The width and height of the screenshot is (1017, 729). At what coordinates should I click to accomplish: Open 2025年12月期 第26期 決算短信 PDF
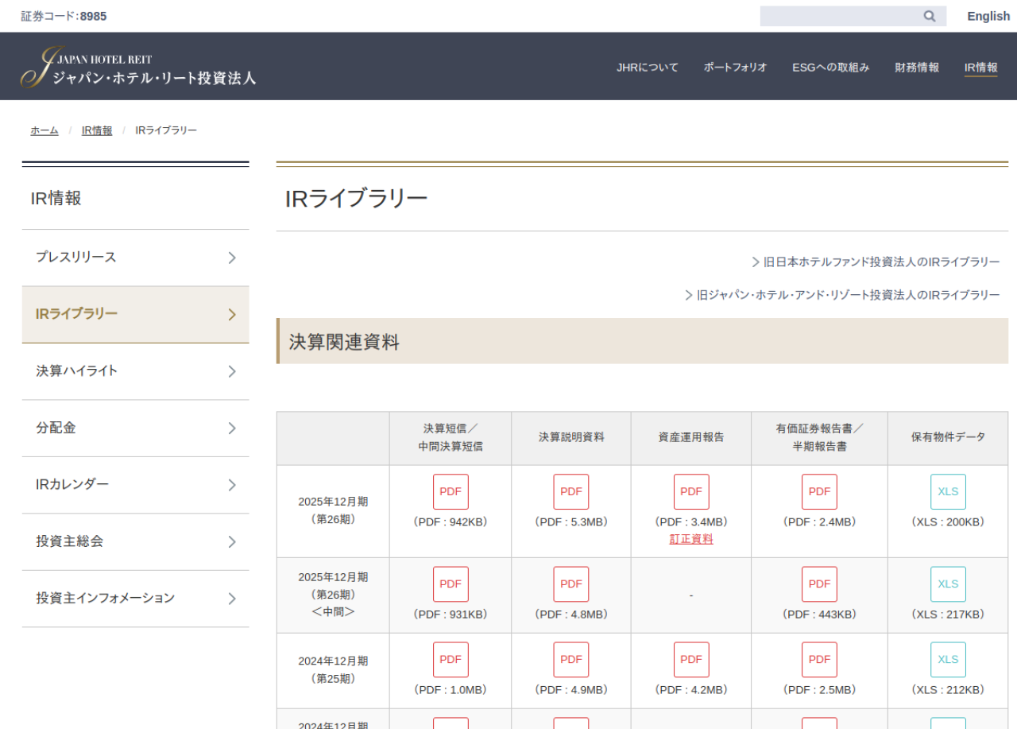coord(450,491)
